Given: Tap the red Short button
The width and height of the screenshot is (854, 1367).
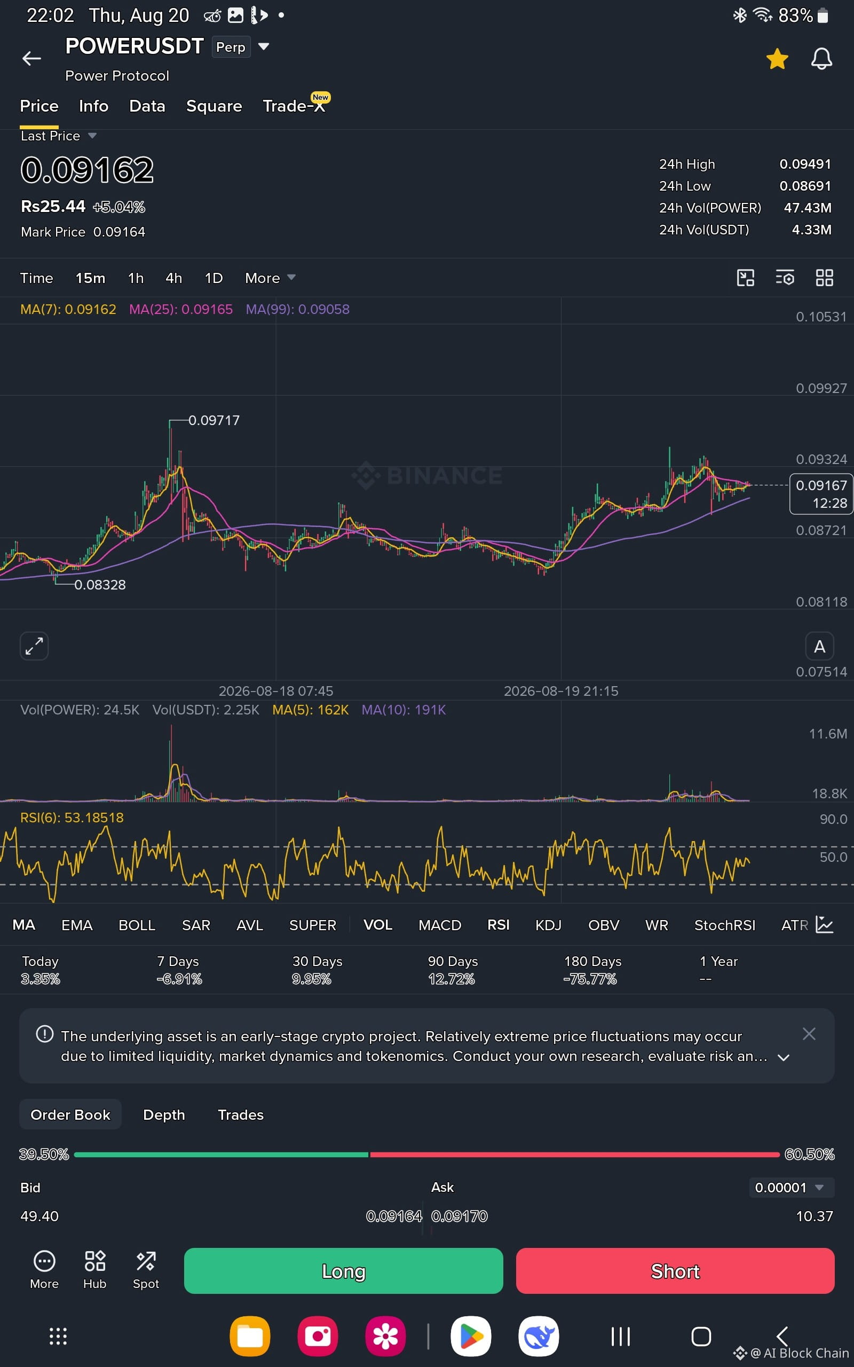Looking at the screenshot, I should point(675,1271).
